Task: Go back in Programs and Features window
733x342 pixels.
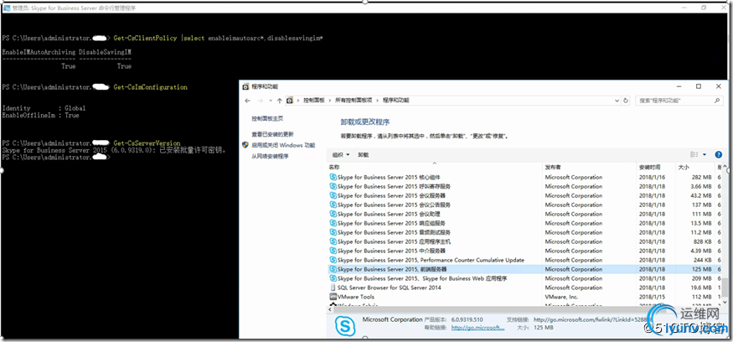Action: click(248, 101)
